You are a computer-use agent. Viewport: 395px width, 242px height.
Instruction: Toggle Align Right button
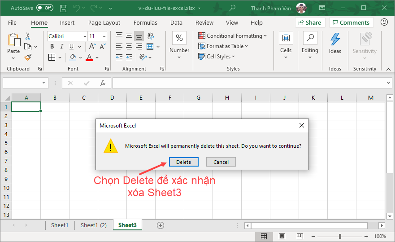[139, 46]
